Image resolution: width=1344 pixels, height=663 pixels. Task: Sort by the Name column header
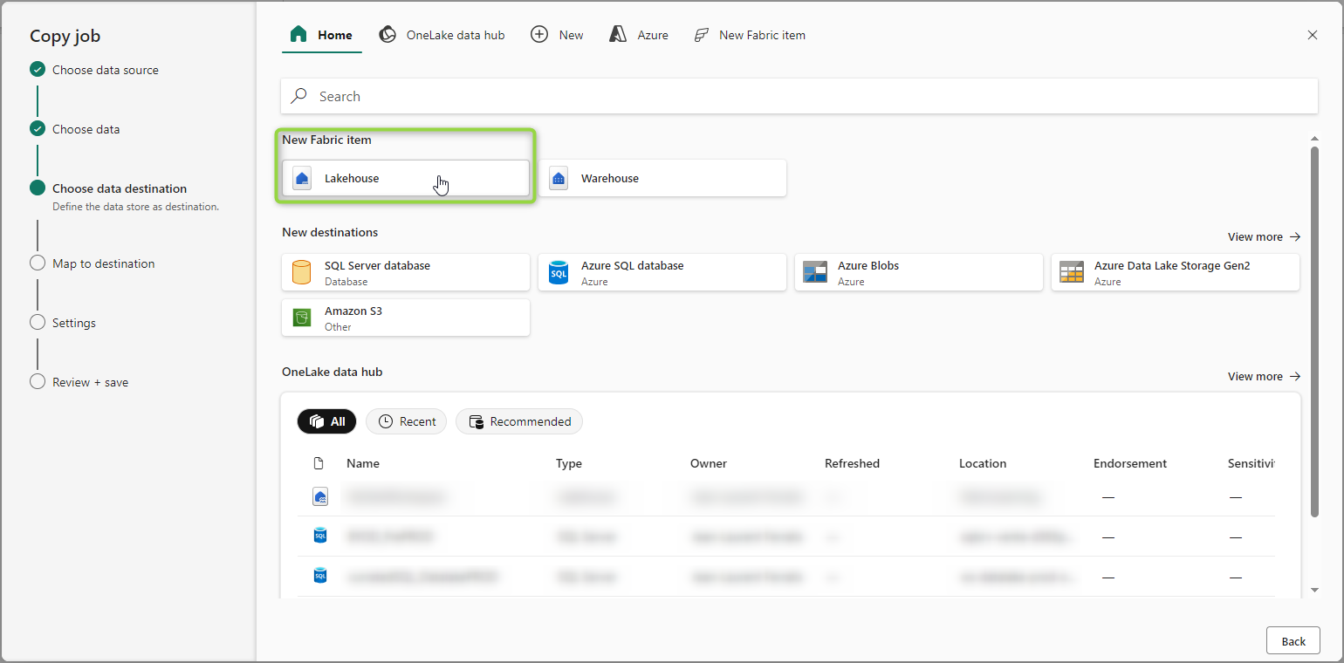363,463
